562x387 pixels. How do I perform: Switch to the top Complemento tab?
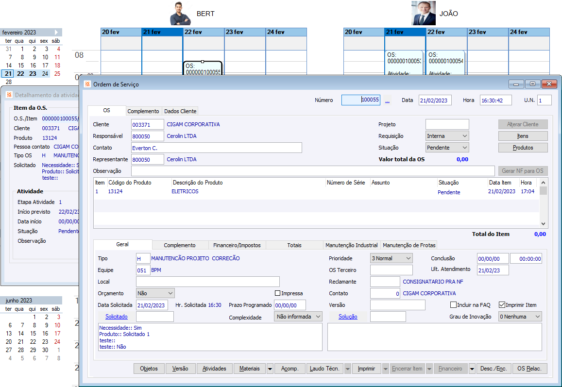click(x=143, y=111)
